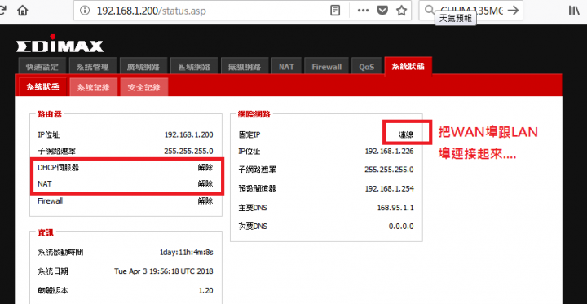Click the 預設閘道器 label
Screen dimensions: 587x304
[x=257, y=189]
